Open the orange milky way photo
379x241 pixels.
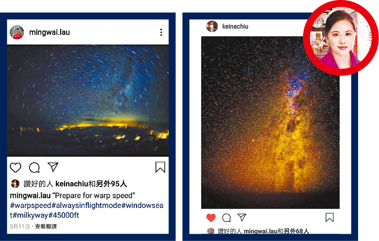click(270, 122)
